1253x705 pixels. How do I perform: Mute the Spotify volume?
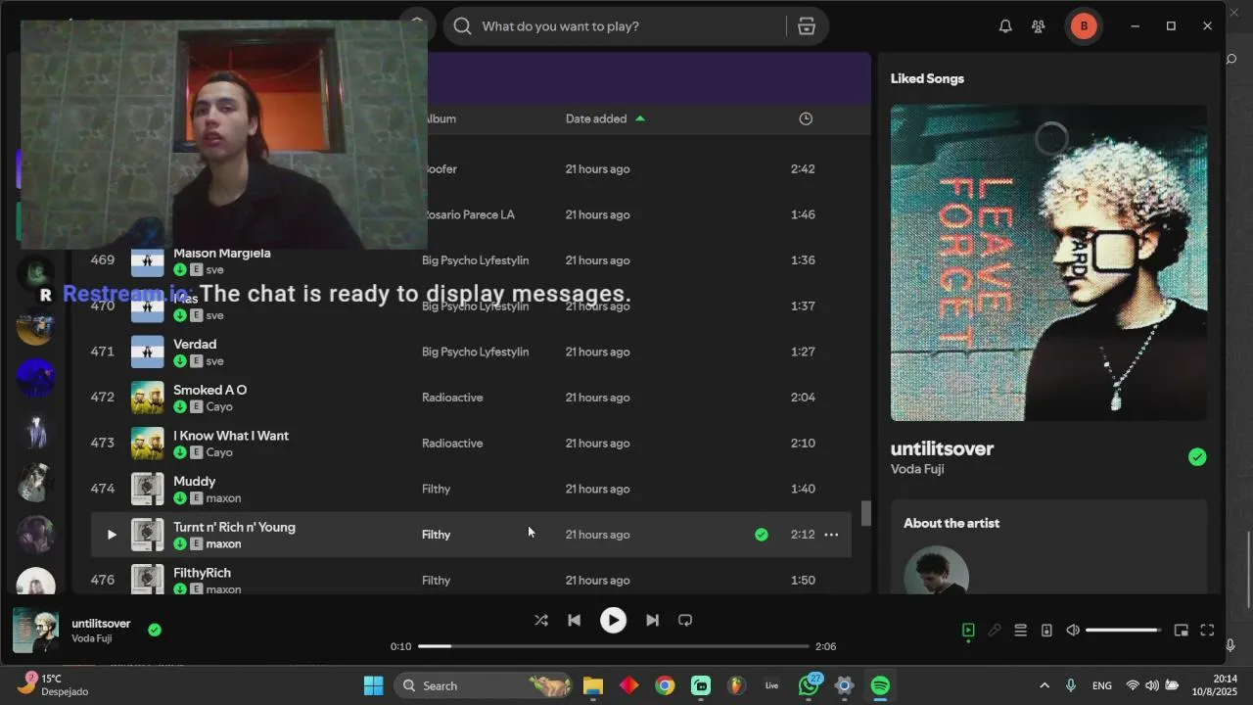1073,631
